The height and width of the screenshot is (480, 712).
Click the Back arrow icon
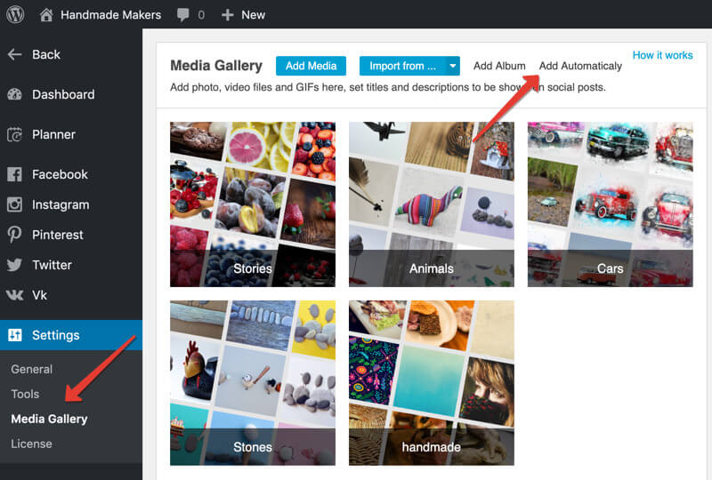click(14, 54)
